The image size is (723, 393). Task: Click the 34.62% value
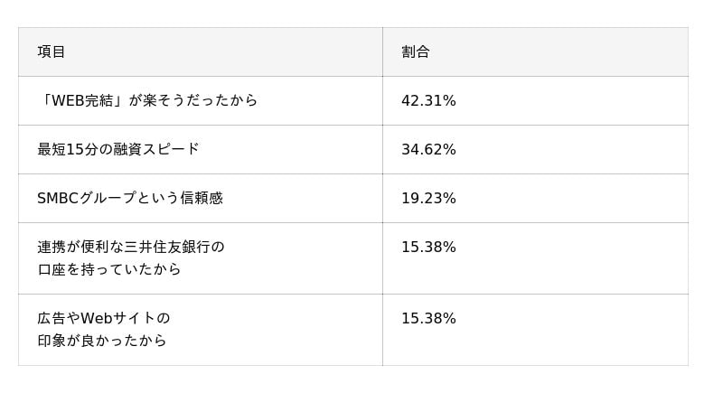coord(428,150)
